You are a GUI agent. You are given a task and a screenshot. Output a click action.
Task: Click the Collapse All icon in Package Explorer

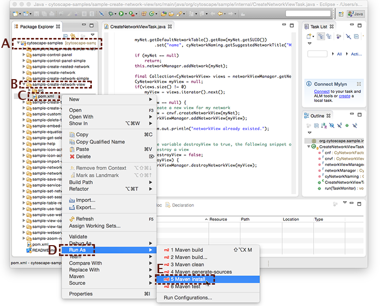tap(65, 36)
